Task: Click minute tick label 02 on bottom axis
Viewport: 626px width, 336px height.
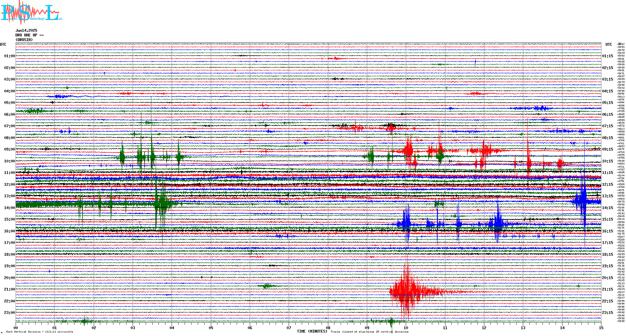Action: point(94,328)
